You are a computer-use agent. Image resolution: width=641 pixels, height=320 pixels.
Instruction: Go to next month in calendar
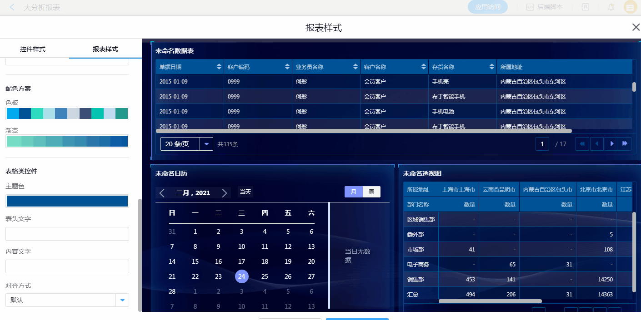[x=224, y=193]
